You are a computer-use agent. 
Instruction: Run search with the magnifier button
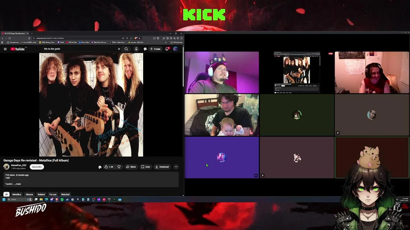(126, 49)
